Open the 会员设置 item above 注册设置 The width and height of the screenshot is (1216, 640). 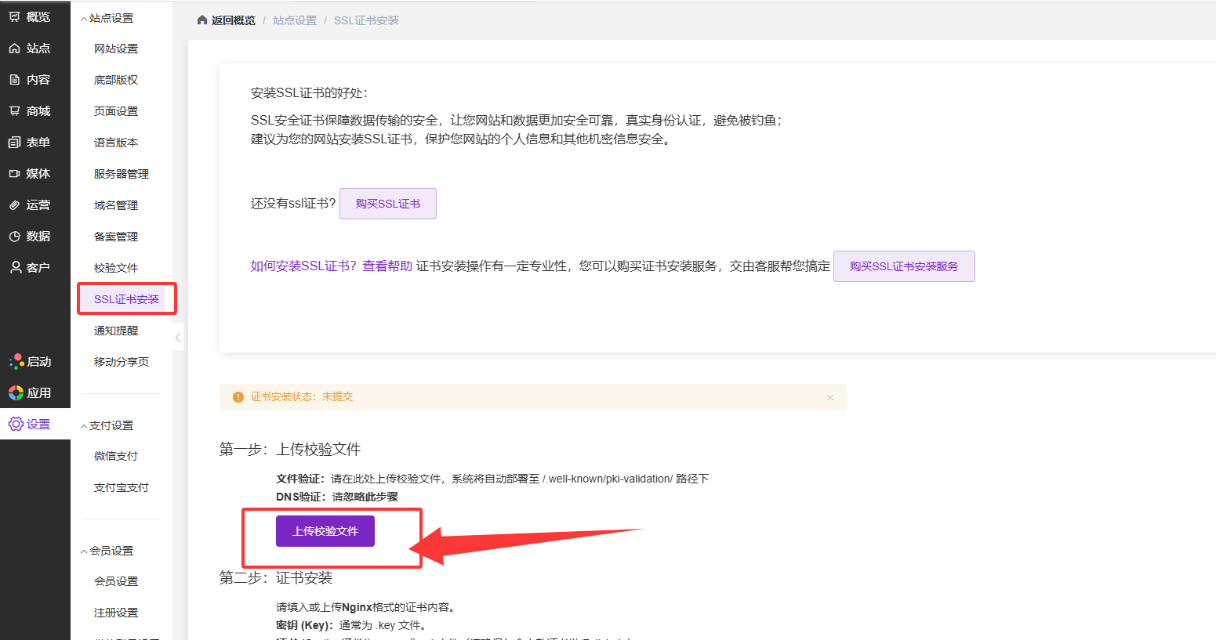click(116, 581)
